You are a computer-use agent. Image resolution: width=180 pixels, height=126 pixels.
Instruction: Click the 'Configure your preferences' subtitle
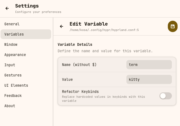(x=38, y=12)
